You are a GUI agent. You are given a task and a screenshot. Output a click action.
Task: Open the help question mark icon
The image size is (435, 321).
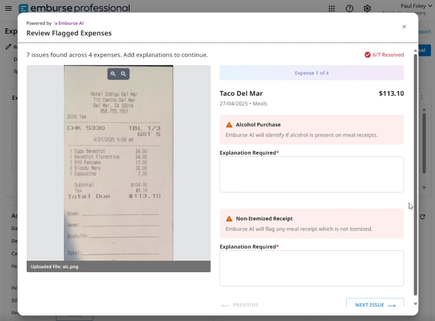click(x=349, y=8)
